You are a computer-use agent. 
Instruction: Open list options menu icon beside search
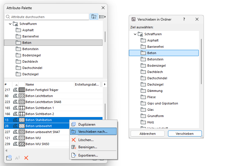pyautogui.click(x=102, y=17)
